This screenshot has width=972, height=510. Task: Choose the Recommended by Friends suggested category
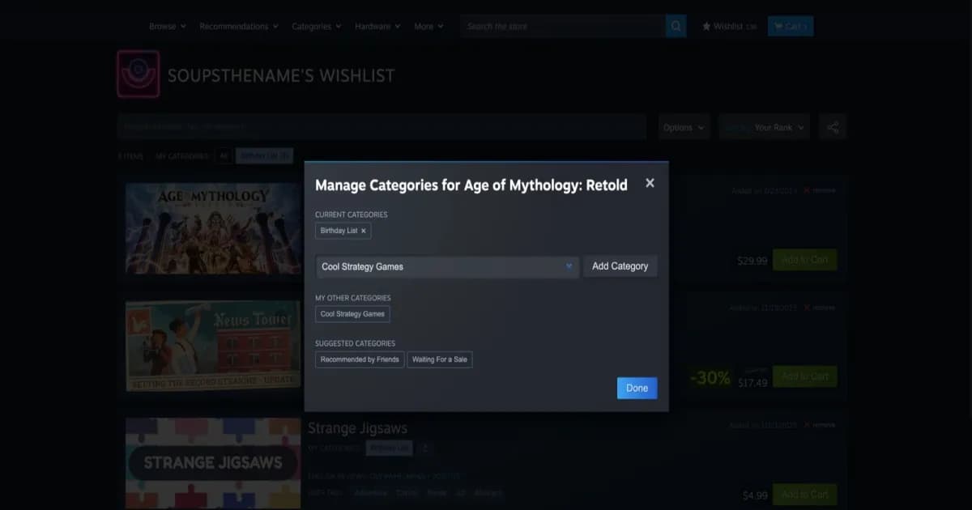(x=360, y=359)
